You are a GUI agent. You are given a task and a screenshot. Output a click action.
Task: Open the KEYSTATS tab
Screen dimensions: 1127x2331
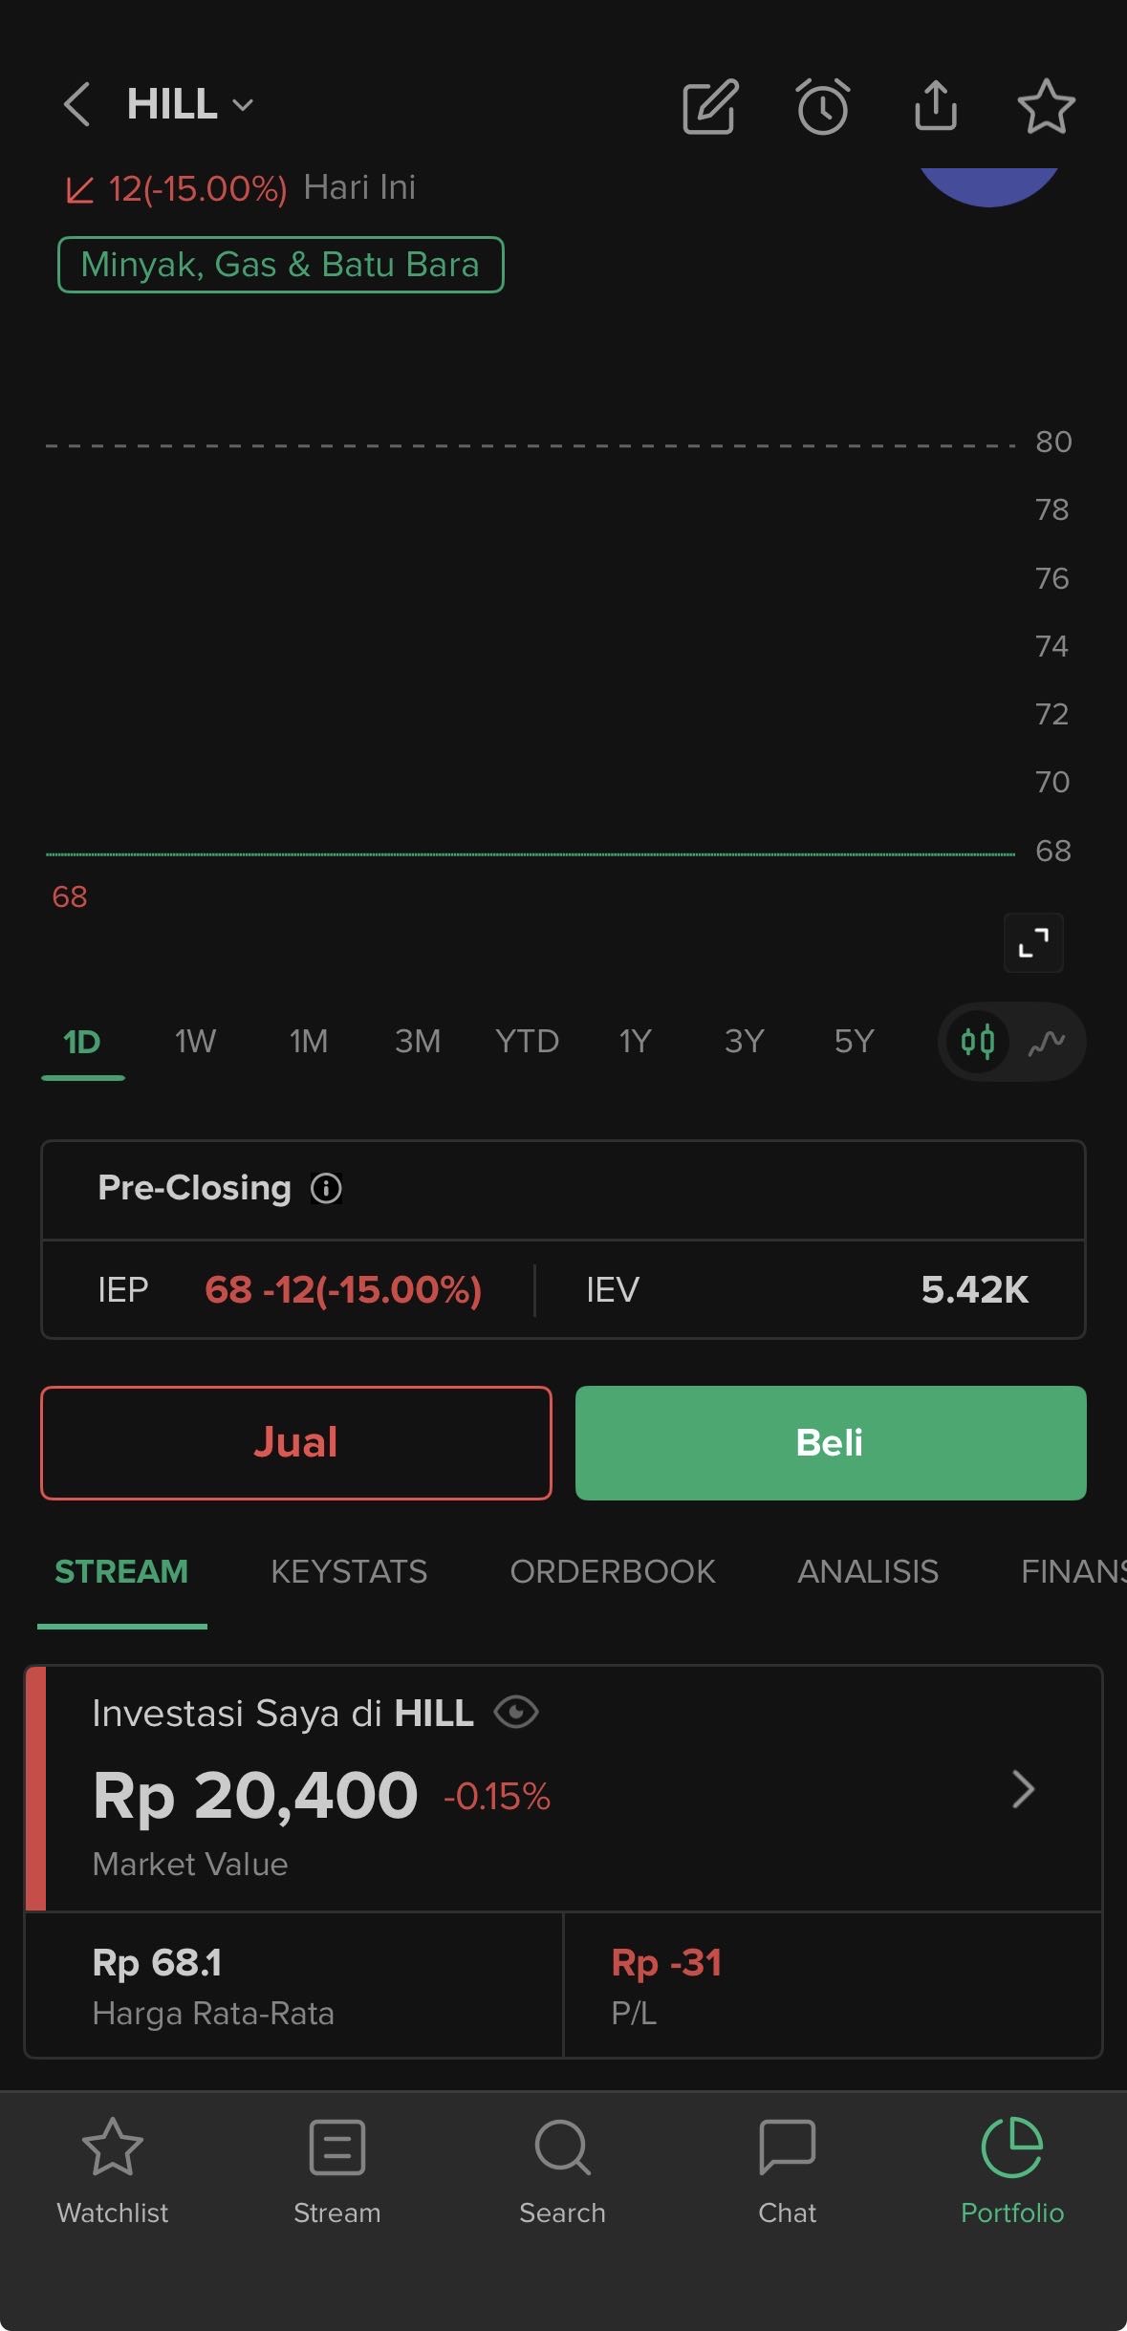click(349, 1571)
